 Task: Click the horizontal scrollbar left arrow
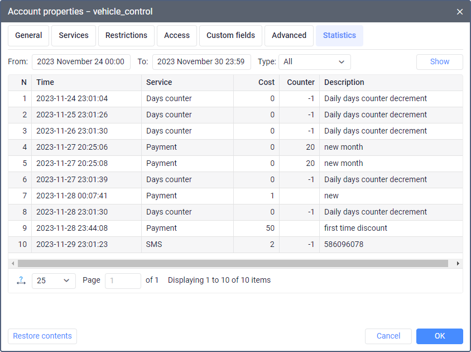(13, 263)
